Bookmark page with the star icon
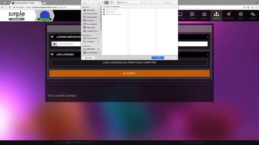 tap(252, 7)
